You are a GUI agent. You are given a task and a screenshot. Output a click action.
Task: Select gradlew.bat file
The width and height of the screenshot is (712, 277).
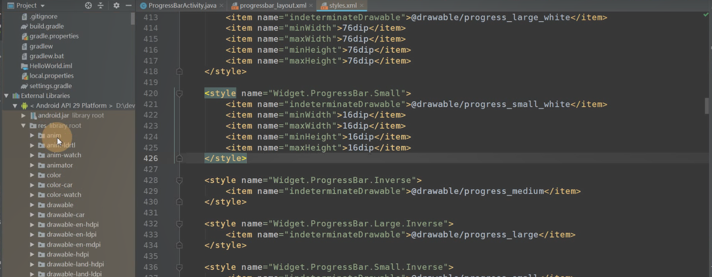click(x=47, y=56)
